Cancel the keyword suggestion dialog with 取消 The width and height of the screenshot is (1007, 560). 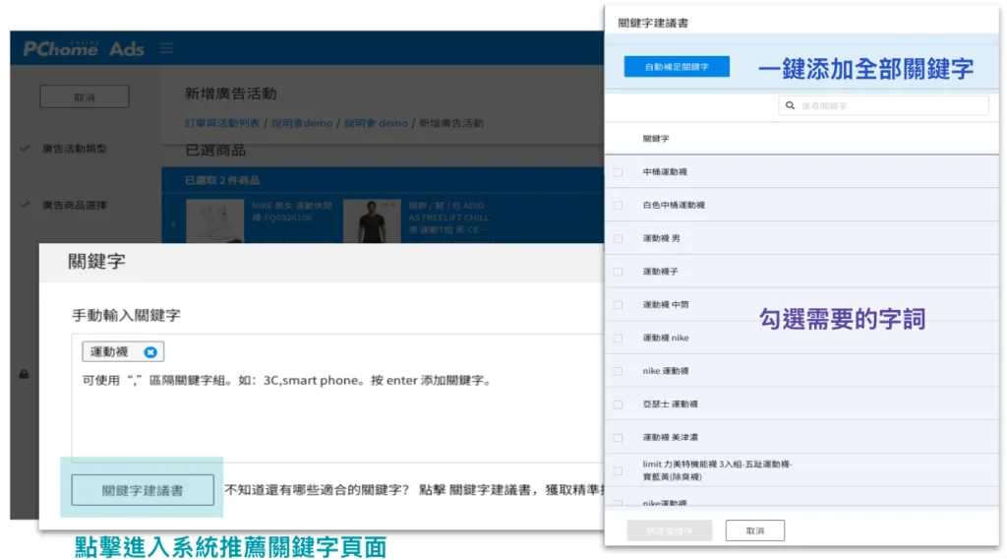click(754, 530)
